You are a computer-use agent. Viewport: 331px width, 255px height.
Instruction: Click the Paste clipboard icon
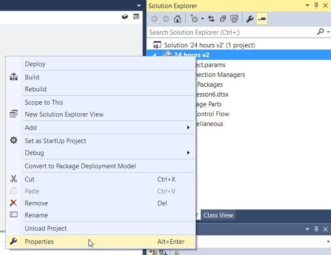click(13, 191)
